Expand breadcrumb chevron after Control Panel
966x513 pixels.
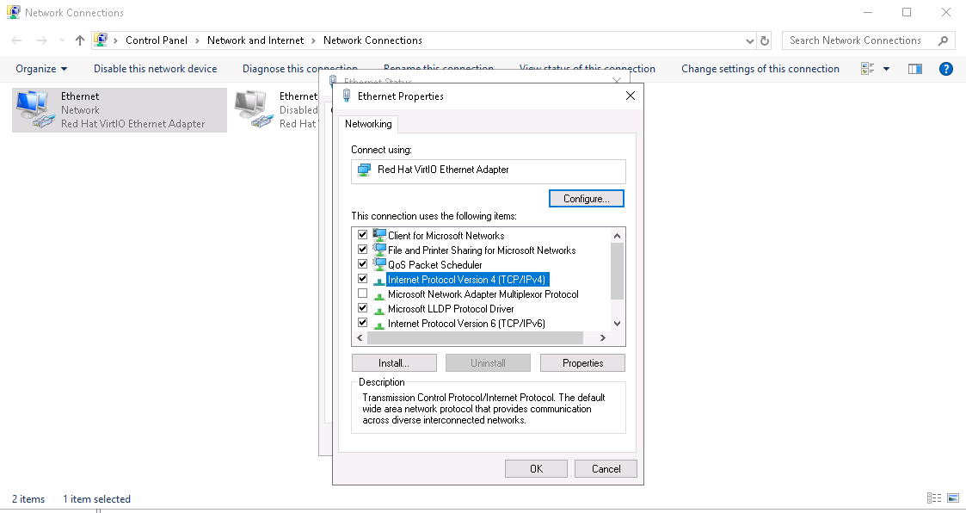pyautogui.click(x=197, y=40)
